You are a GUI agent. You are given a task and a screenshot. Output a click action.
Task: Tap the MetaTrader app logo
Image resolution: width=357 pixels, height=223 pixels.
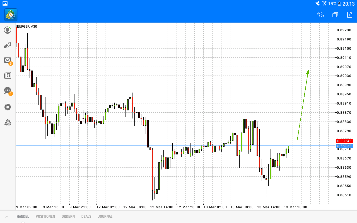(x=11, y=15)
